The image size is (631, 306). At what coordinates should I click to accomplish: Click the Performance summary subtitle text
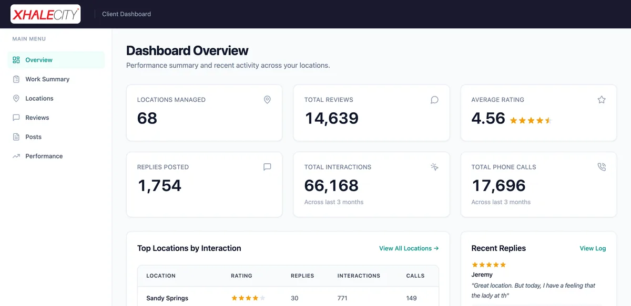point(228,66)
